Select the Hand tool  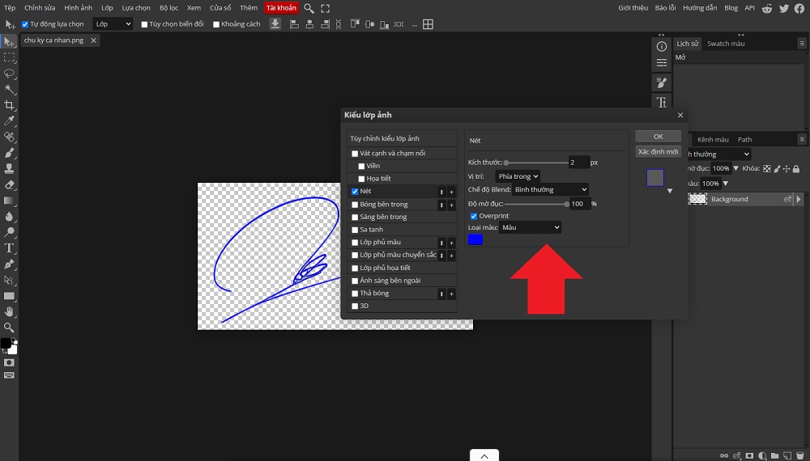pyautogui.click(x=9, y=311)
